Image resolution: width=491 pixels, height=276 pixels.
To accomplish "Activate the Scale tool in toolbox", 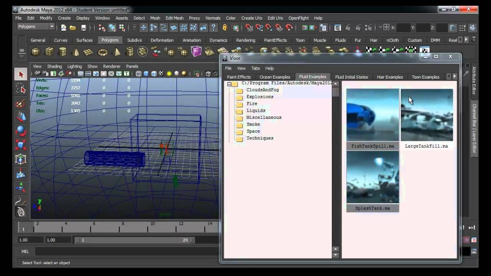I will pos(21,145).
